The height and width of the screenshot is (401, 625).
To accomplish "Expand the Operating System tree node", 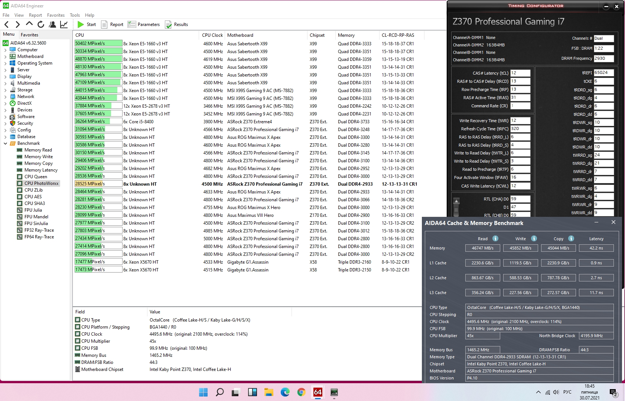I will click(5, 63).
